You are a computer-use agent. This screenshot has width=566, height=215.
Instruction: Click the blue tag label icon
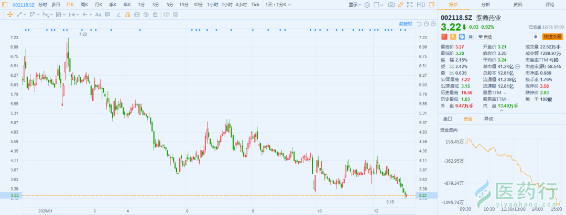(x=462, y=37)
